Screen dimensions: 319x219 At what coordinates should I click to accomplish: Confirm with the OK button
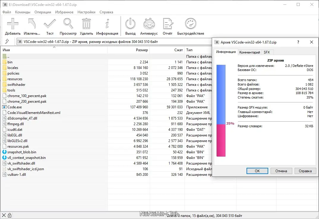(257, 171)
